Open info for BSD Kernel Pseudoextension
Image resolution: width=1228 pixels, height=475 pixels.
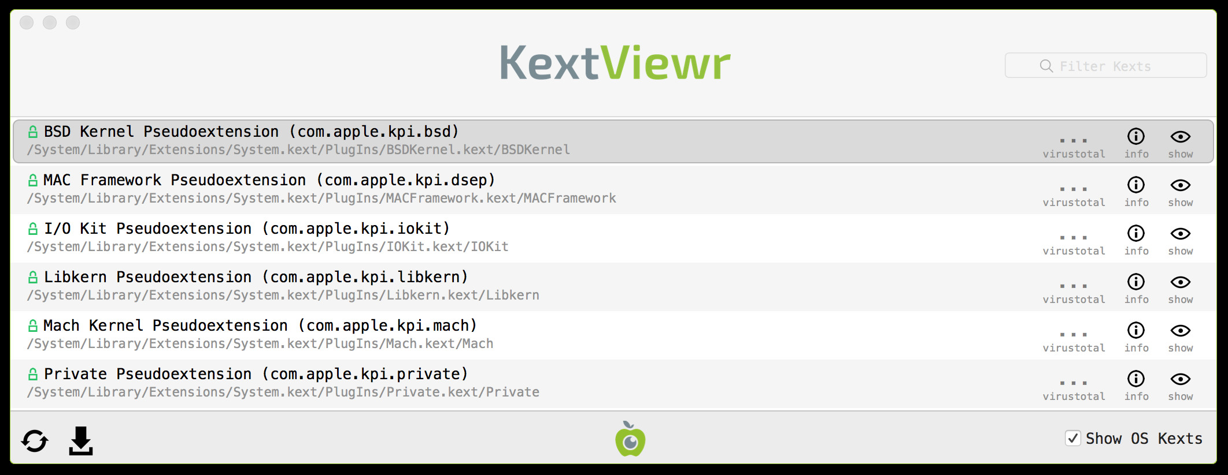[x=1136, y=142]
